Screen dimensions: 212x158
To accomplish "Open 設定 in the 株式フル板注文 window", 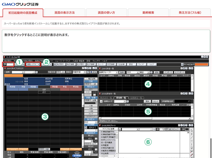I will [x=93, y=72].
